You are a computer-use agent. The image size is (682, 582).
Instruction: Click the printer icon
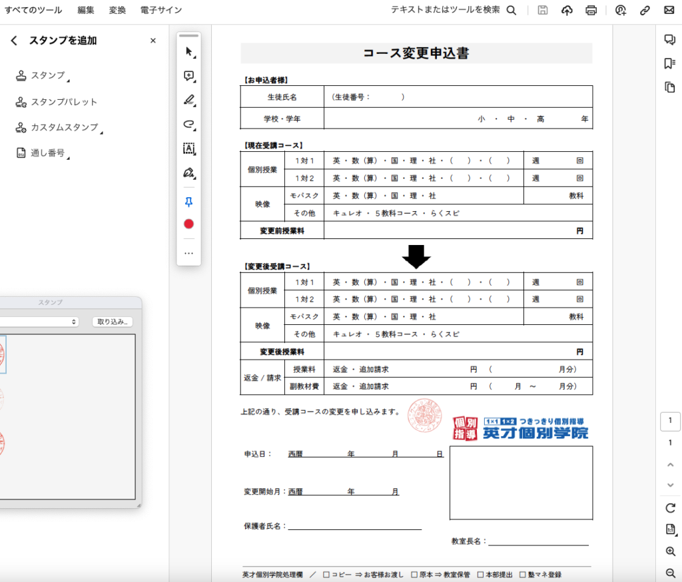[x=591, y=10]
